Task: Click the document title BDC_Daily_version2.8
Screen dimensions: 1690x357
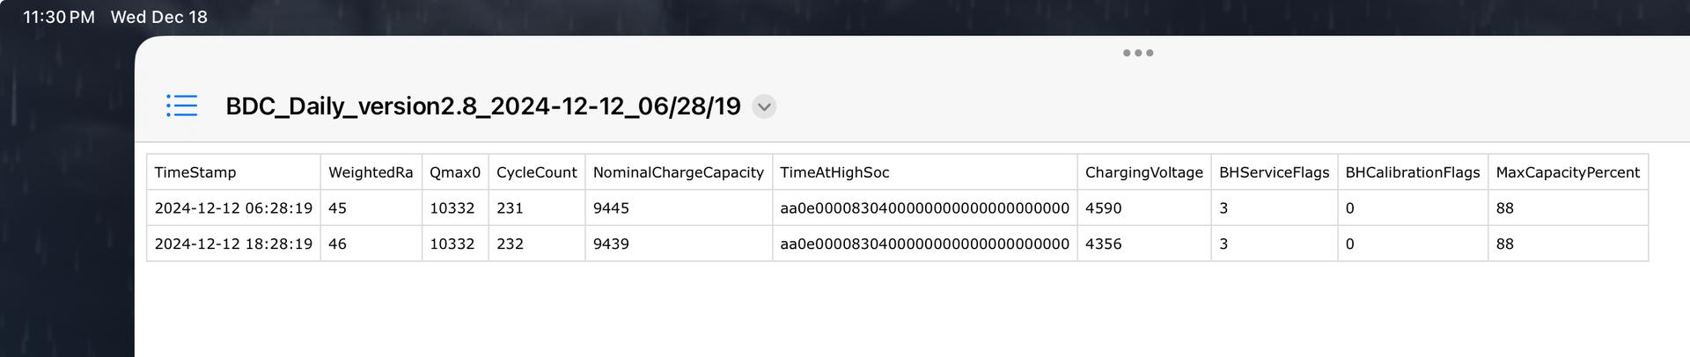Action: click(482, 106)
